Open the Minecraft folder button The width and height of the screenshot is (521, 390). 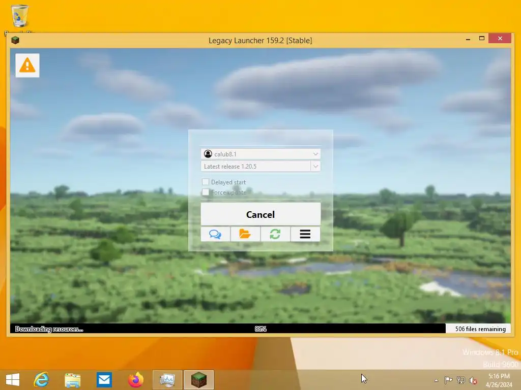click(x=245, y=234)
